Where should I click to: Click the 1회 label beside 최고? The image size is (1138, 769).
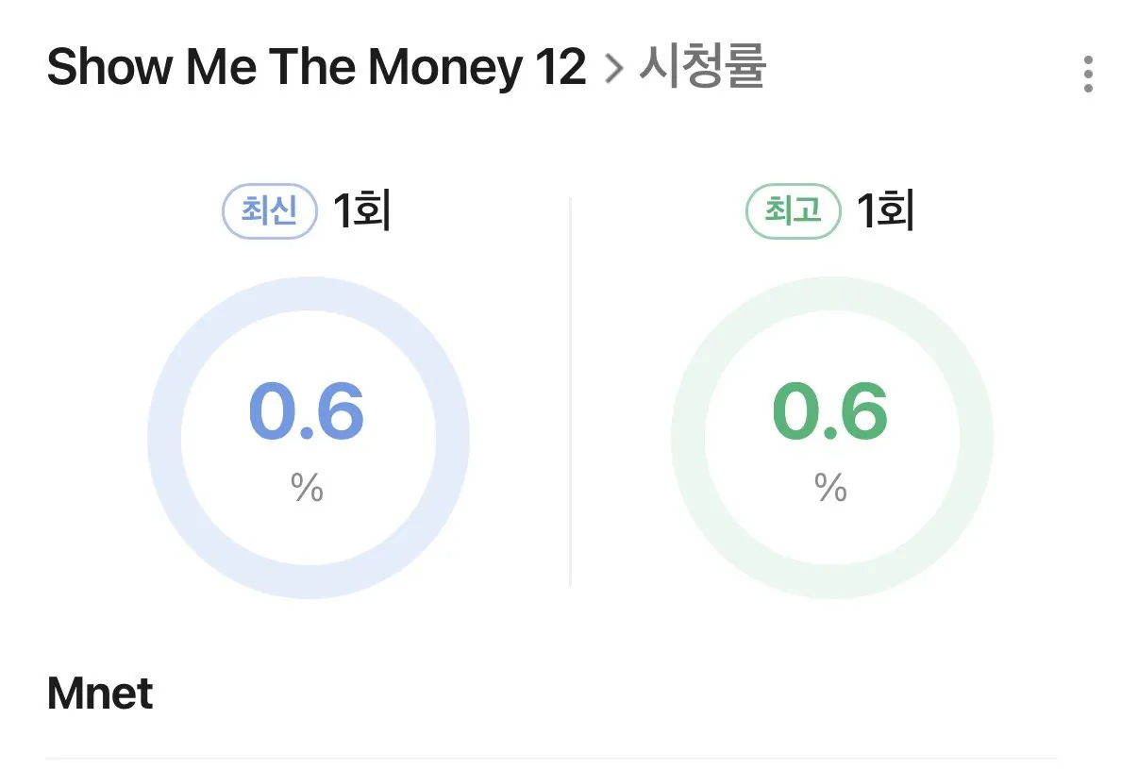pos(885,211)
